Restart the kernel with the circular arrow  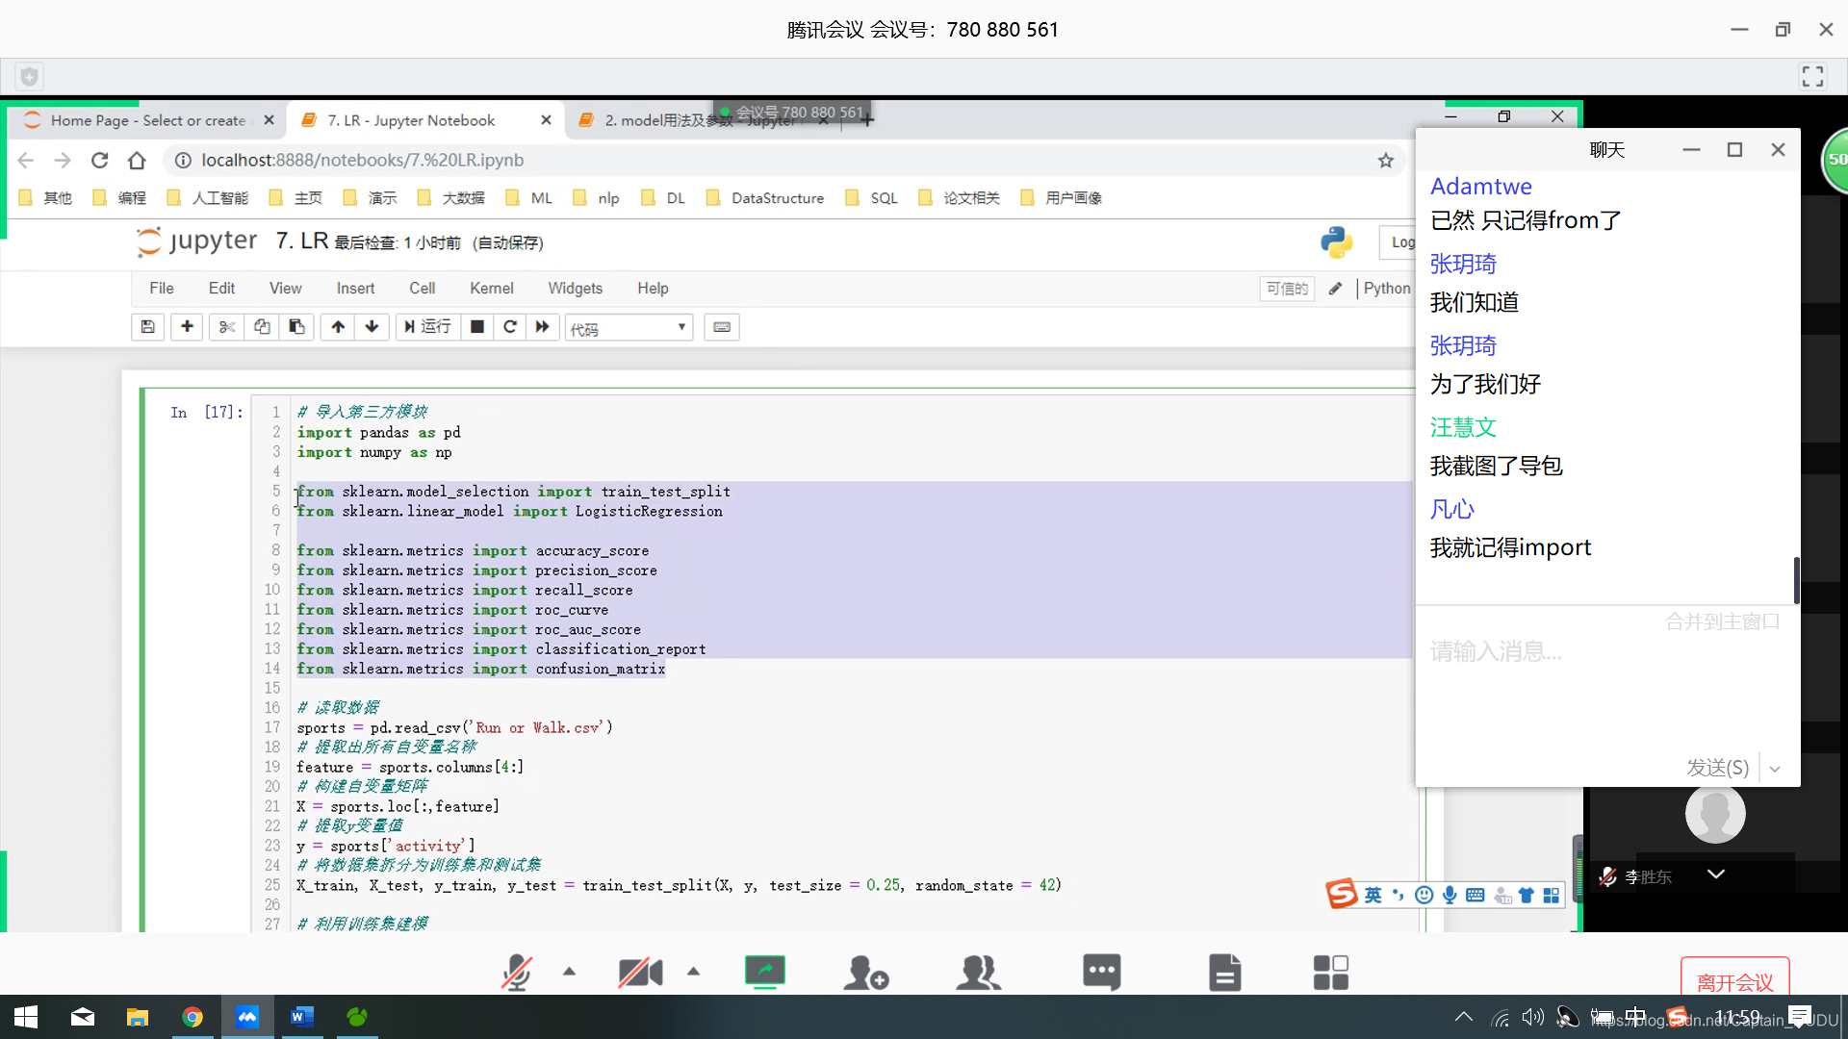(x=510, y=327)
